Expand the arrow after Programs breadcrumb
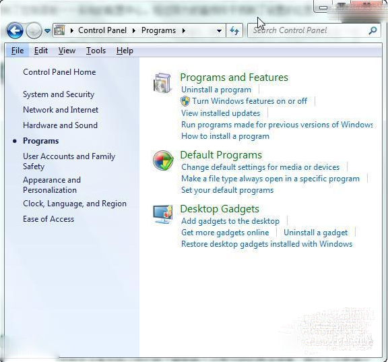This screenshot has width=388, height=362. coord(184,31)
